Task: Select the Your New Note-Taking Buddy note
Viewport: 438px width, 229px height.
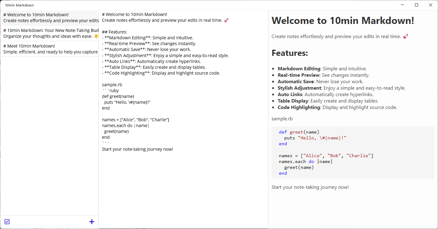Action: [x=49, y=33]
